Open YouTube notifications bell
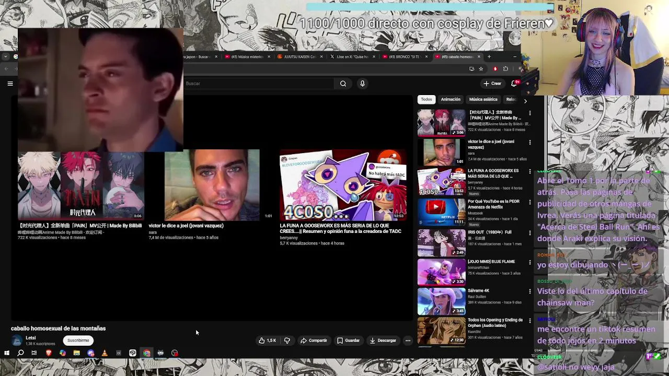 pos(514,84)
